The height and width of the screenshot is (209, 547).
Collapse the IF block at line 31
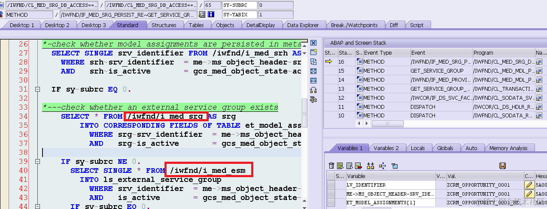(x=38, y=89)
